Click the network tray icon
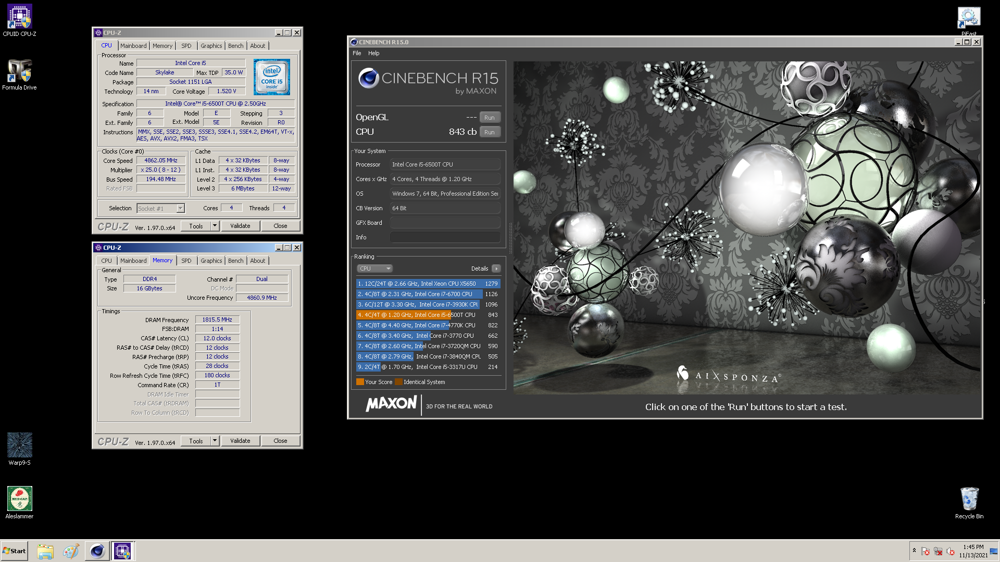 938,551
